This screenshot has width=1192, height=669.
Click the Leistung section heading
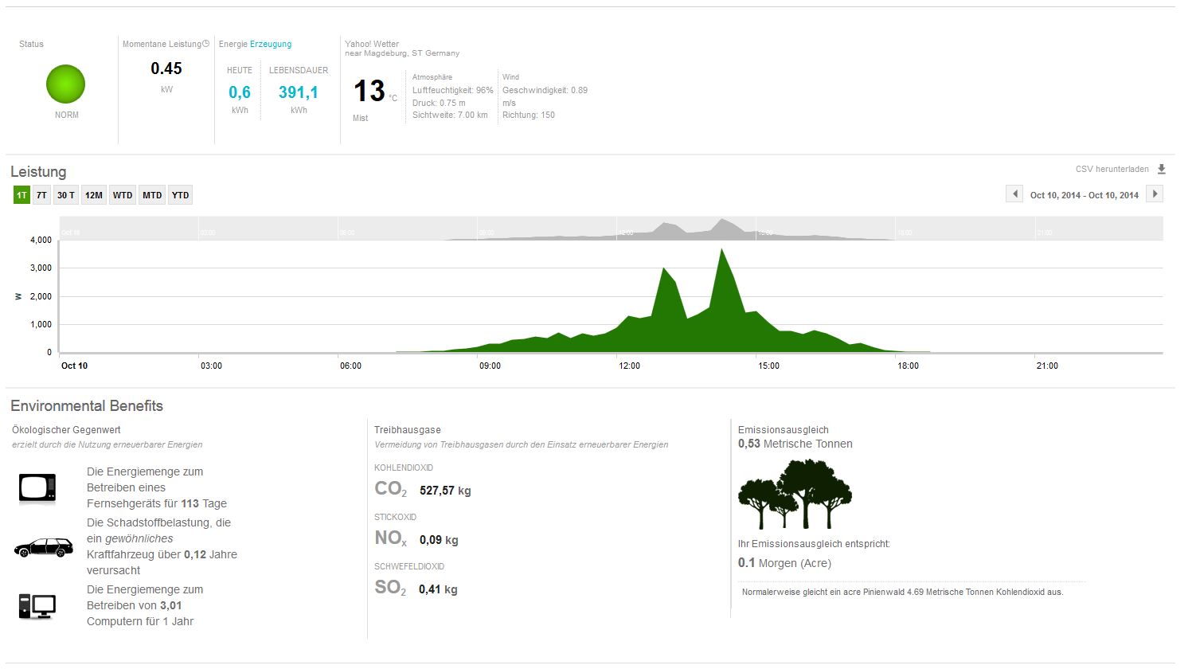click(38, 172)
